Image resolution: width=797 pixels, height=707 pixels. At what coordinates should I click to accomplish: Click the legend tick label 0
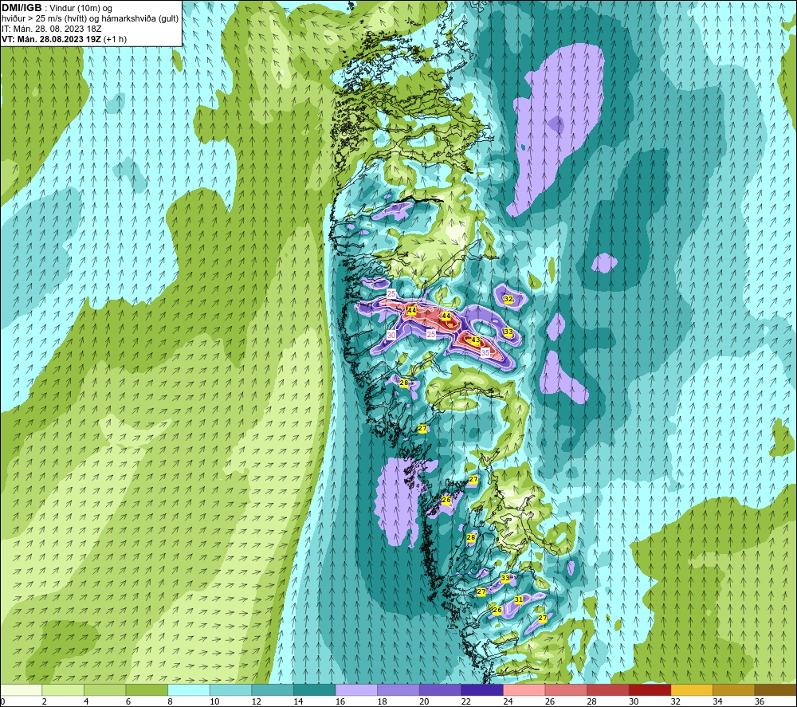click(x=2, y=701)
